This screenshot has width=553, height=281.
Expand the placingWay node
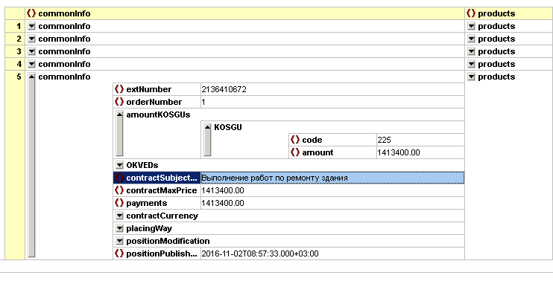(119, 229)
